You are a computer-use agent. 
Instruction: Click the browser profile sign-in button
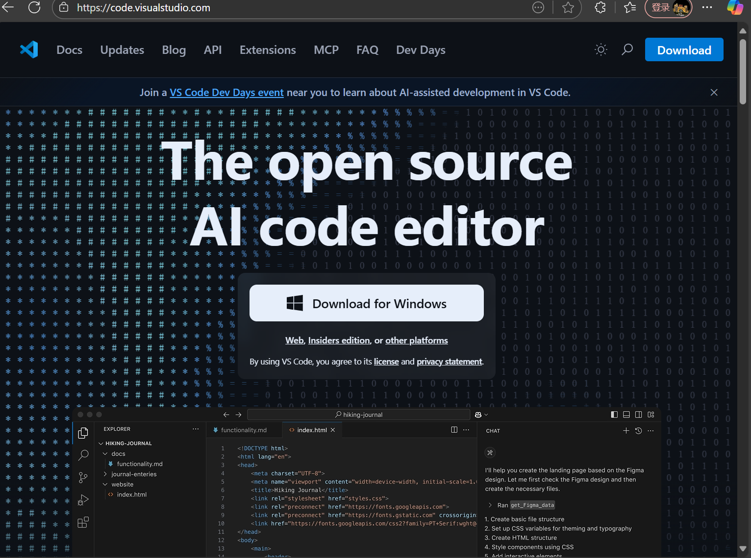point(668,8)
